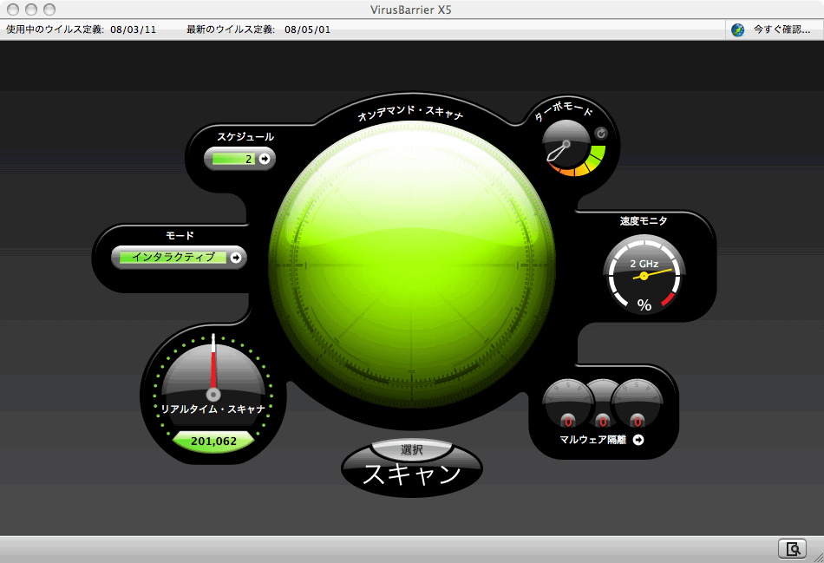This screenshot has width=824, height=563.
Task: Click the 最新のウイルス定義 date 08/05/01
Action: [307, 30]
